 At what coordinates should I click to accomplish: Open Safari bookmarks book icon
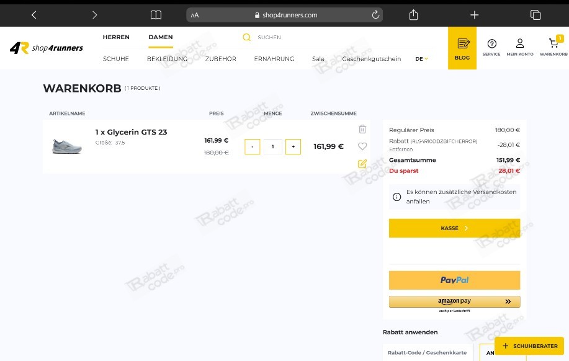point(156,15)
